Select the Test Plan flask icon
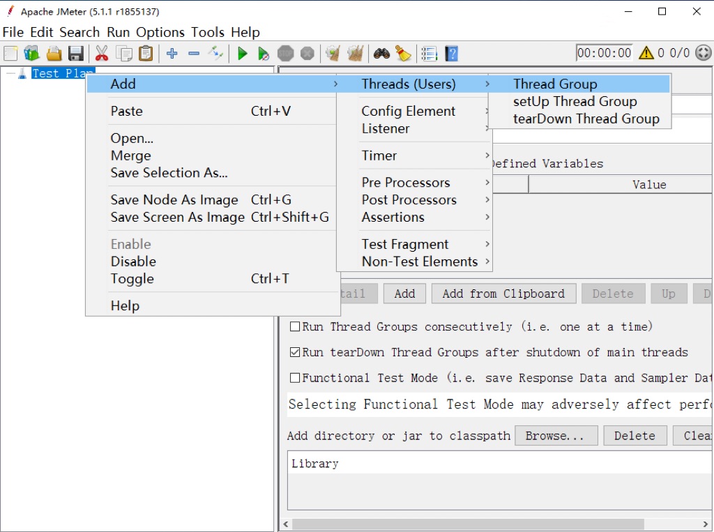 (x=22, y=73)
